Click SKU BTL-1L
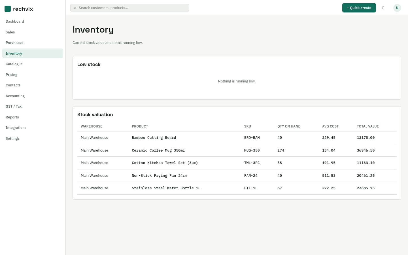Screen dimensions: 408x255 pyautogui.click(x=251, y=188)
